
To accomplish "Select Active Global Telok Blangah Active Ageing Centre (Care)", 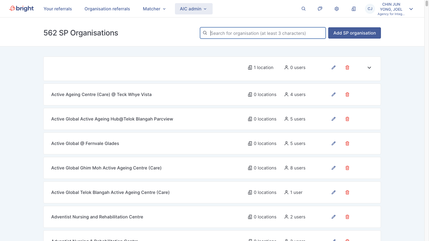I will click(x=110, y=192).
